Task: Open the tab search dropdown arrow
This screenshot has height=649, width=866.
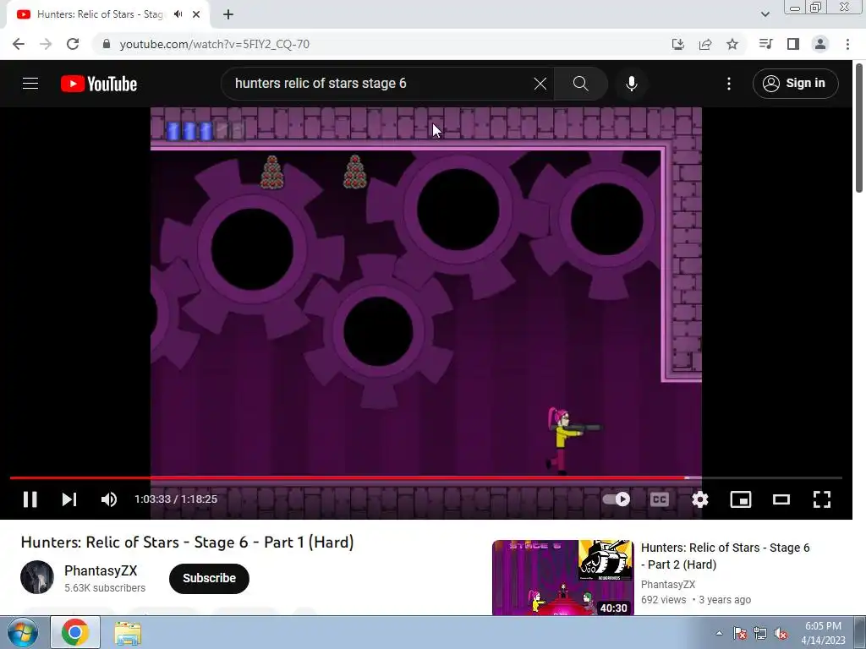Action: (x=765, y=14)
